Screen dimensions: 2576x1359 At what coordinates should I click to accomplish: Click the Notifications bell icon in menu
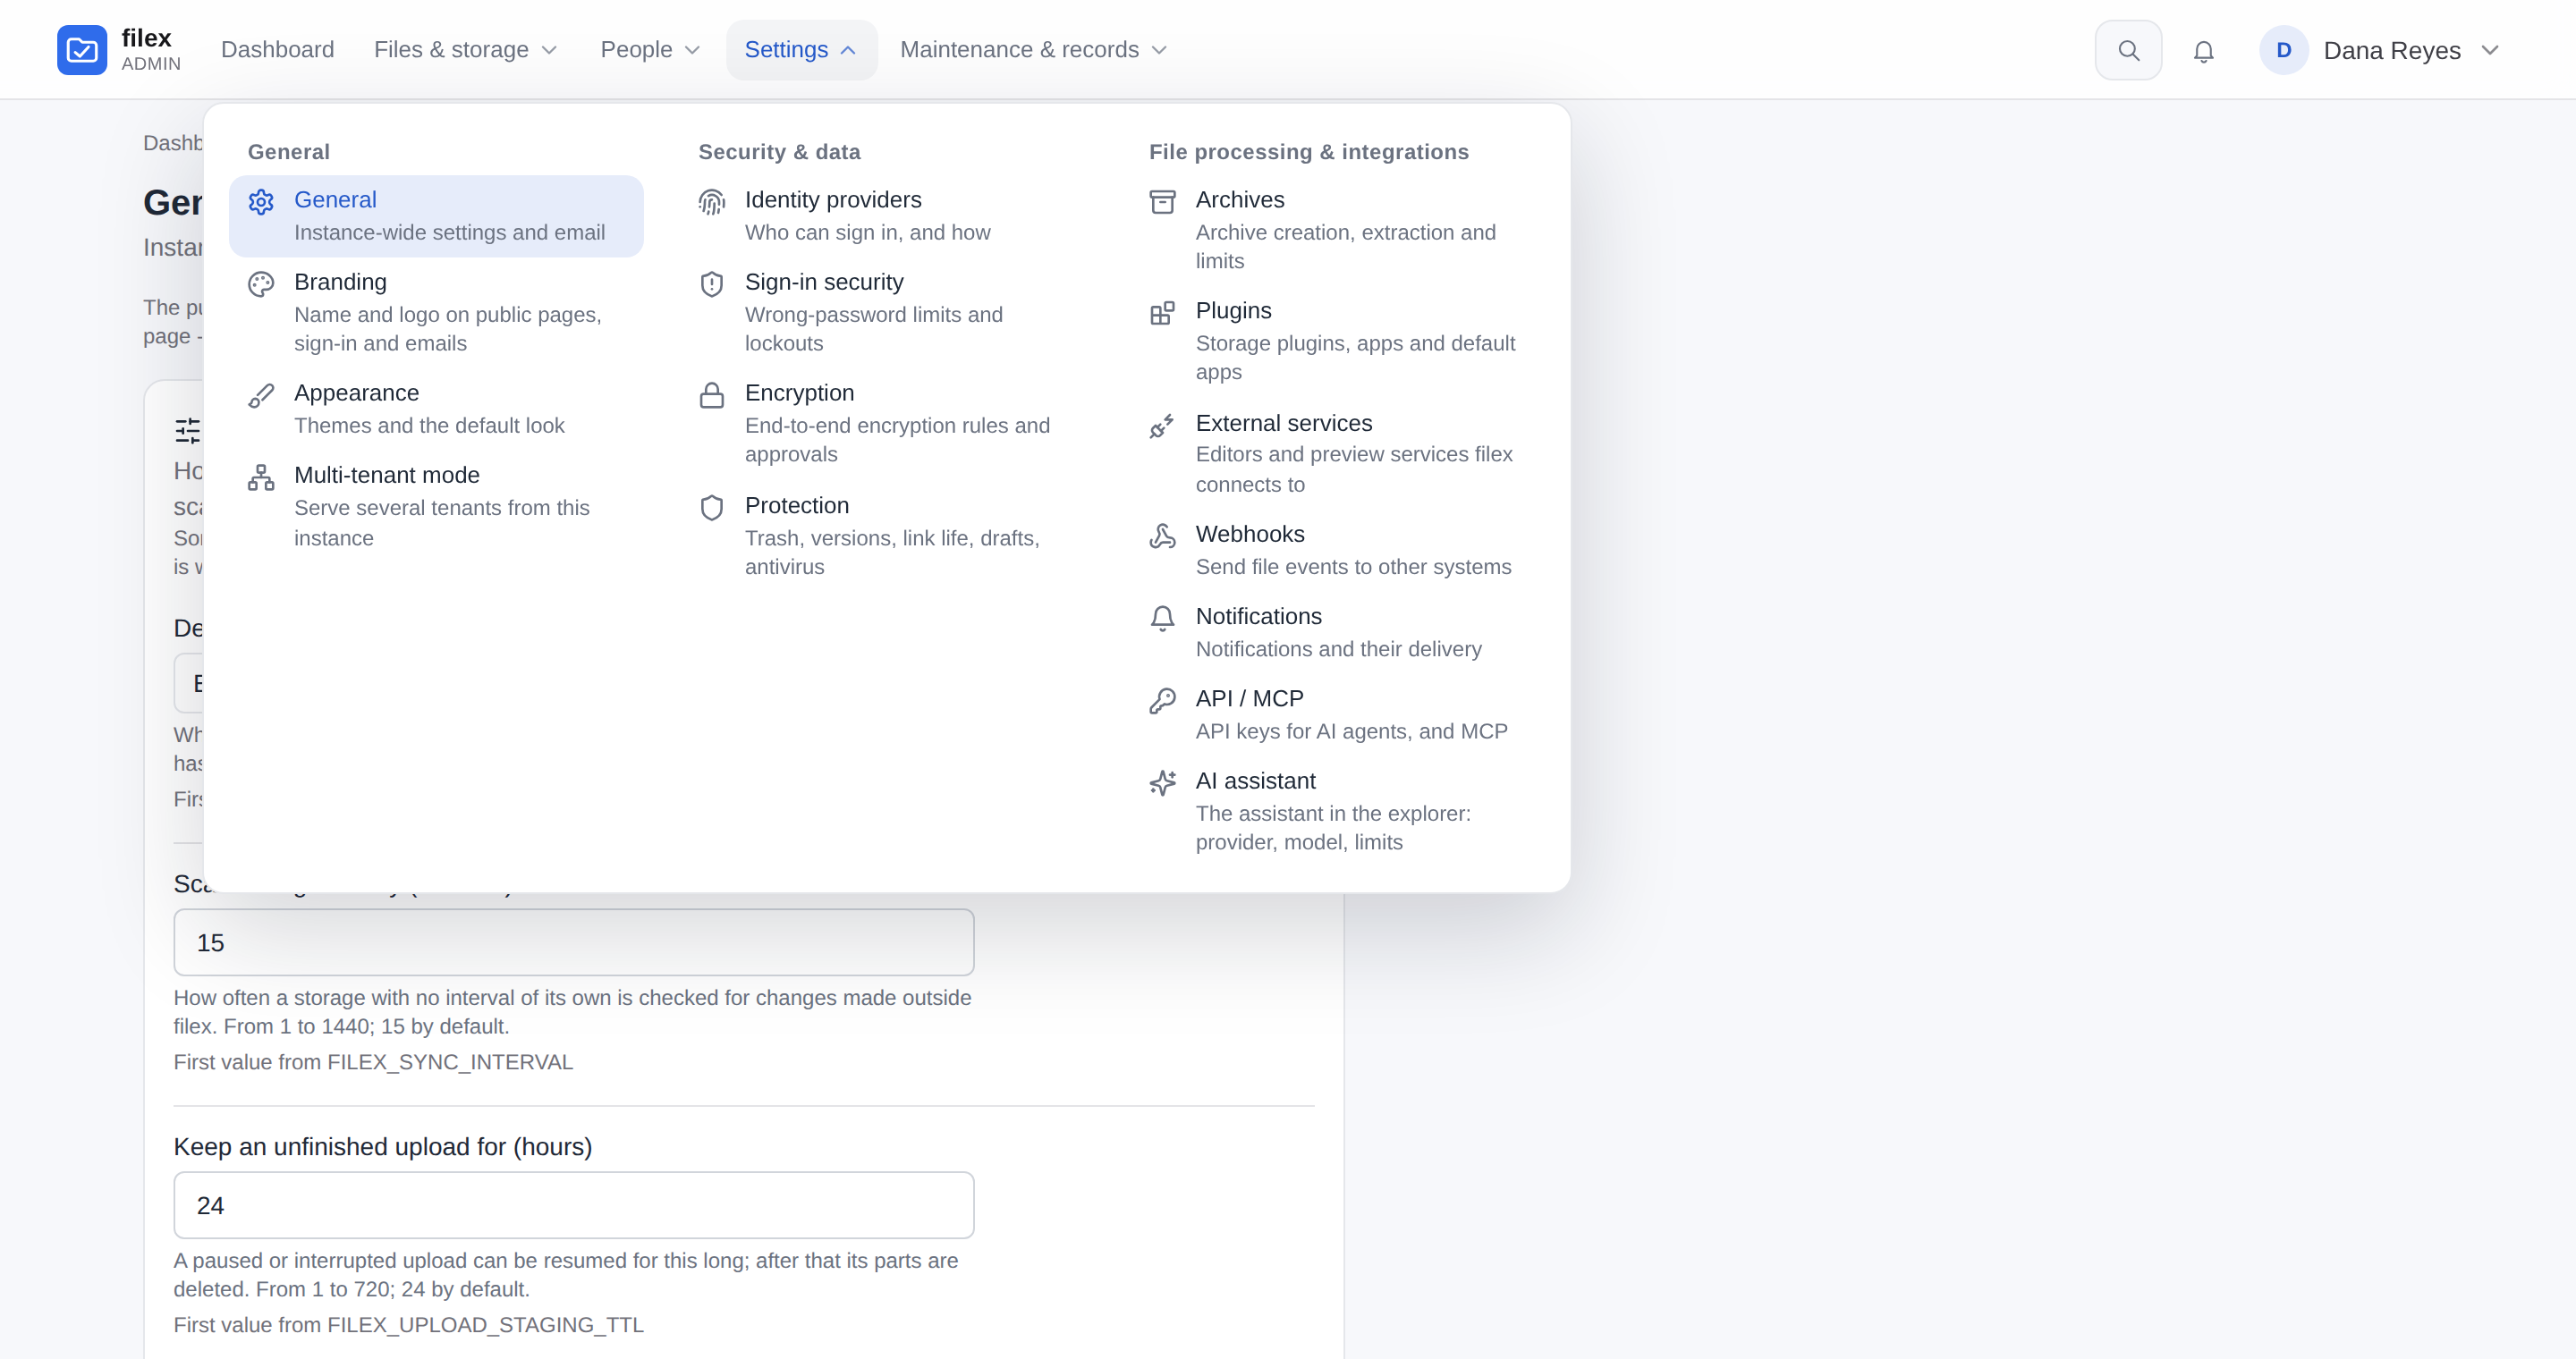pos(1162,619)
